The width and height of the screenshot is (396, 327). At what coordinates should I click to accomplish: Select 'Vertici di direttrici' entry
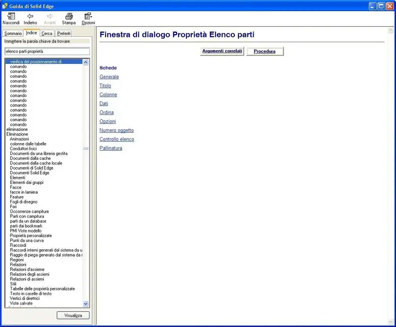click(24, 298)
